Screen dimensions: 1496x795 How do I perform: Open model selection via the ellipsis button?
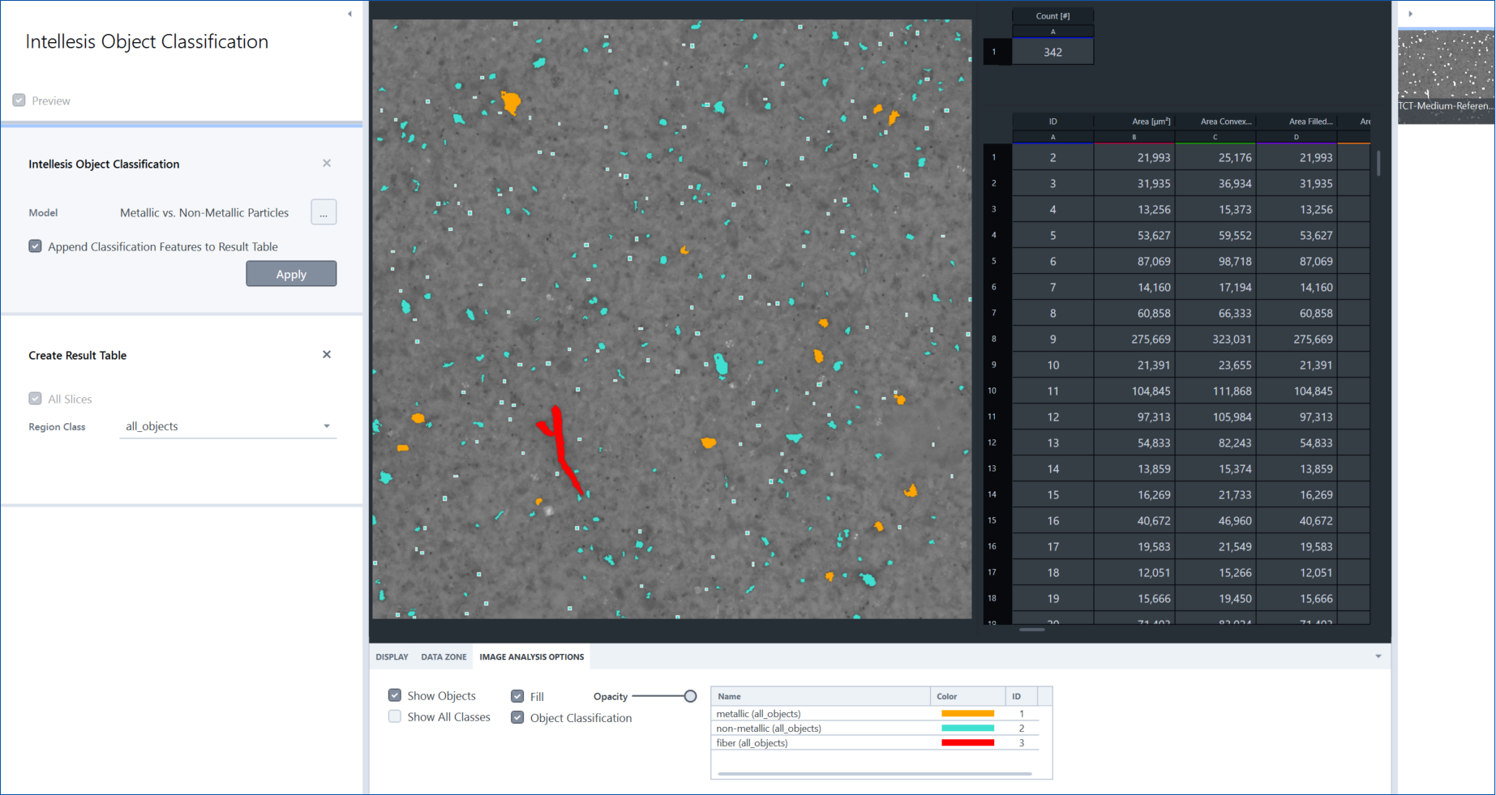pyautogui.click(x=324, y=212)
